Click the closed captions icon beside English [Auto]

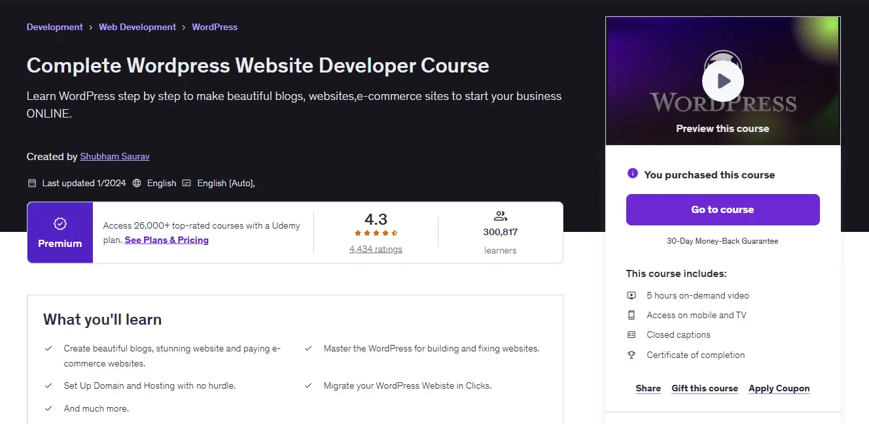point(186,183)
